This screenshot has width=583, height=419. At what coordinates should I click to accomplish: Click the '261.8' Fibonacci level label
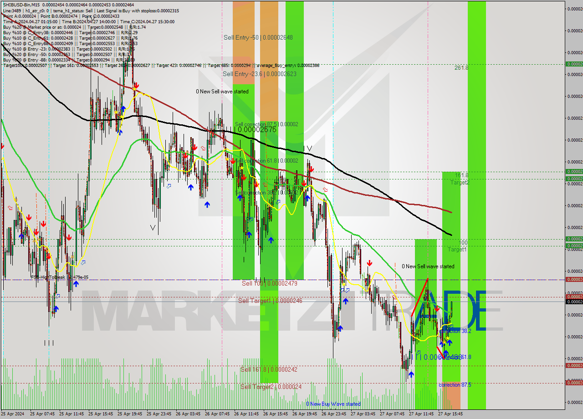(x=461, y=67)
